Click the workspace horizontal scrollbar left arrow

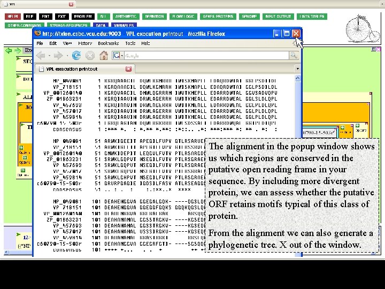(x=6, y=252)
